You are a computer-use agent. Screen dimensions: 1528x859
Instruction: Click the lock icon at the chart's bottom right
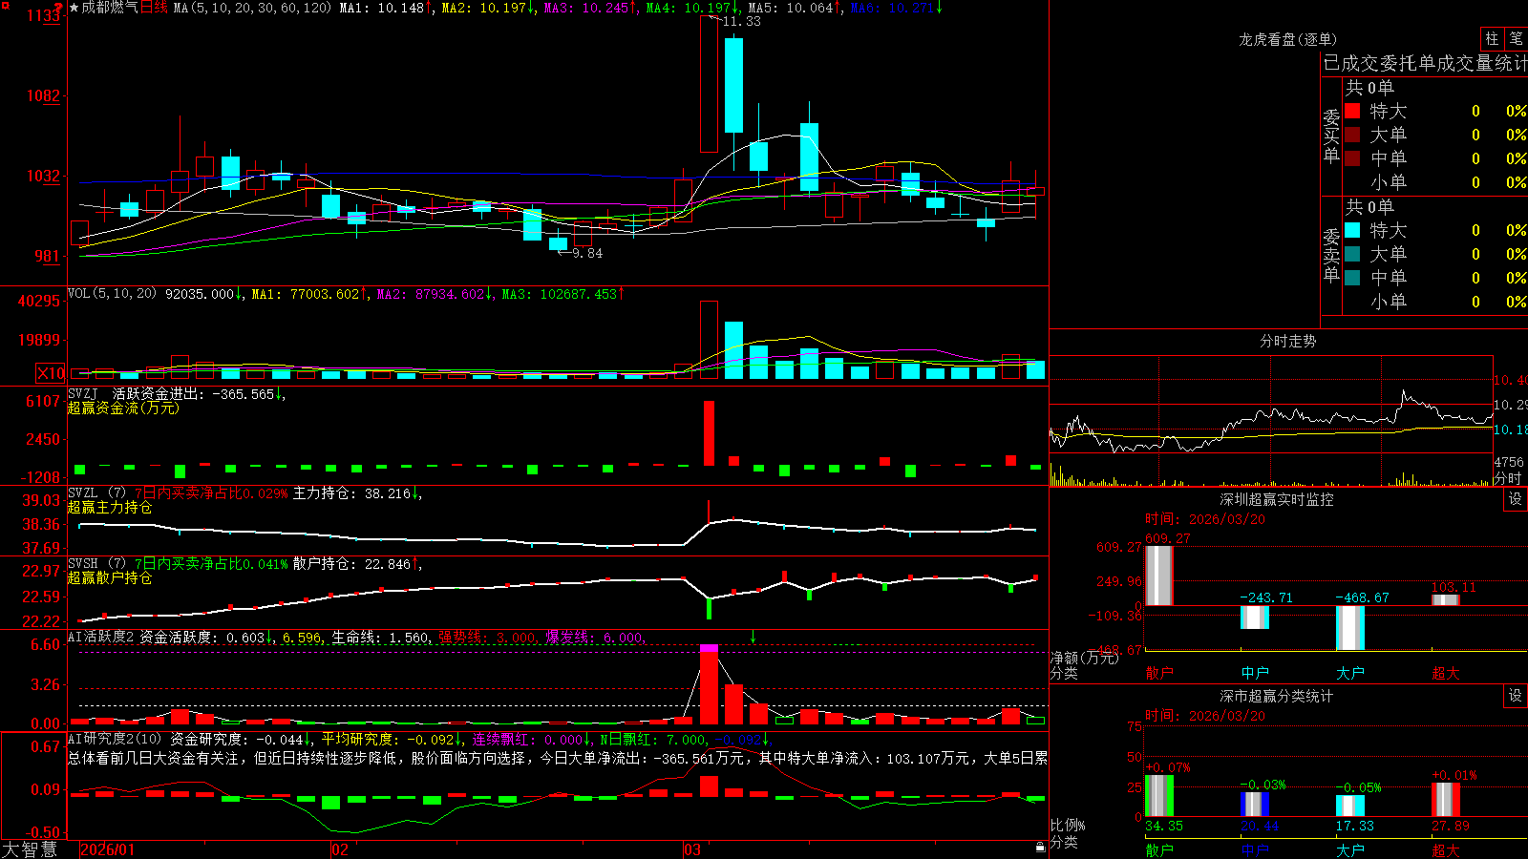pyautogui.click(x=1041, y=847)
